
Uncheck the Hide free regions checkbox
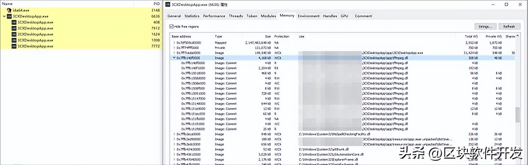click(171, 27)
